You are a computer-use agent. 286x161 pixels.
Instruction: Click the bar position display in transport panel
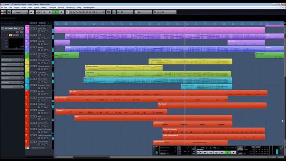coord(209,148)
